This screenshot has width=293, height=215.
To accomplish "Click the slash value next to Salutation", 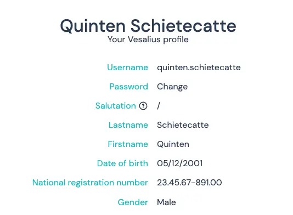I will pos(159,106).
